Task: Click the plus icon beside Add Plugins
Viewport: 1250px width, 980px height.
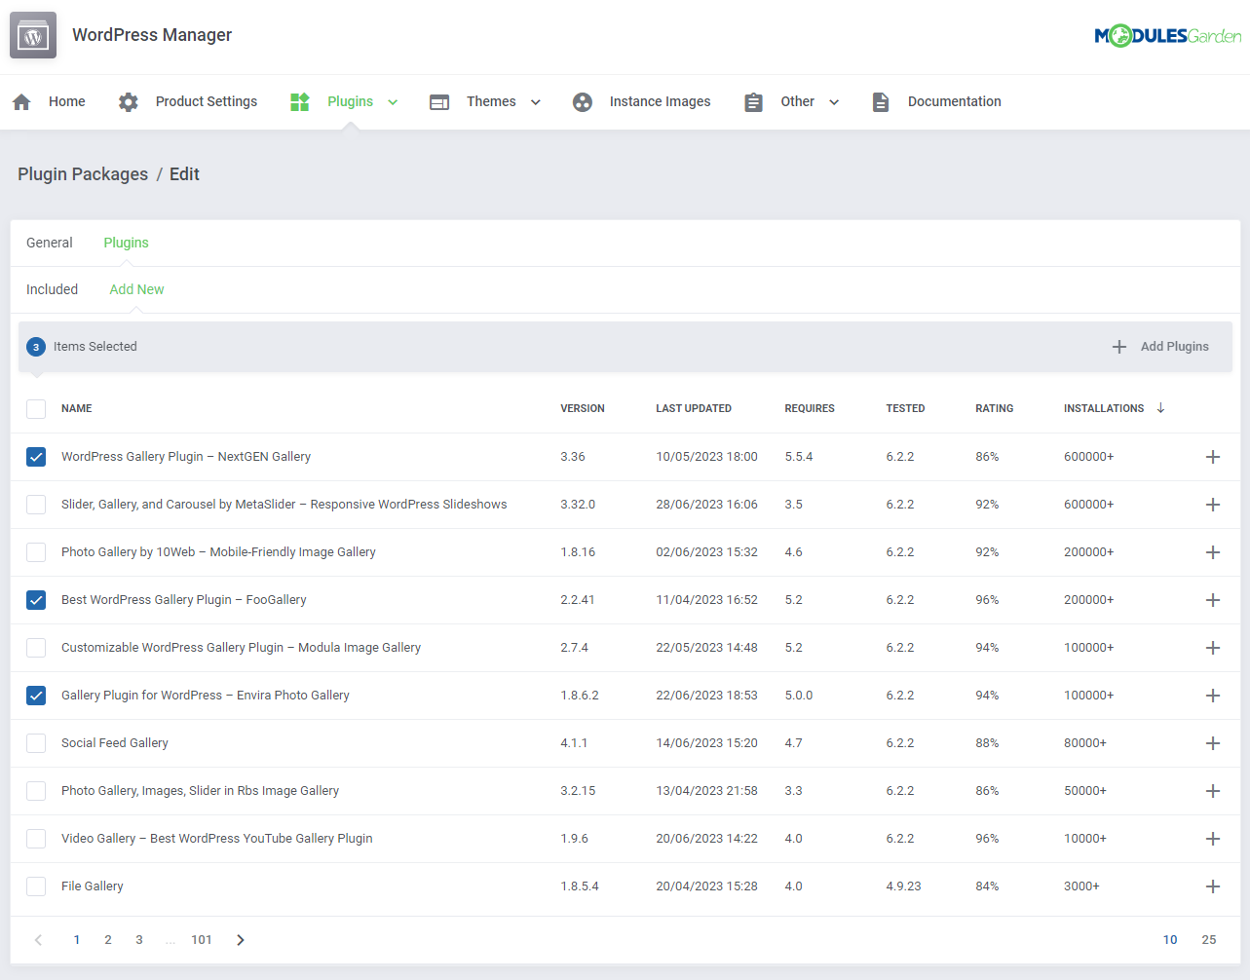Action: (x=1119, y=347)
